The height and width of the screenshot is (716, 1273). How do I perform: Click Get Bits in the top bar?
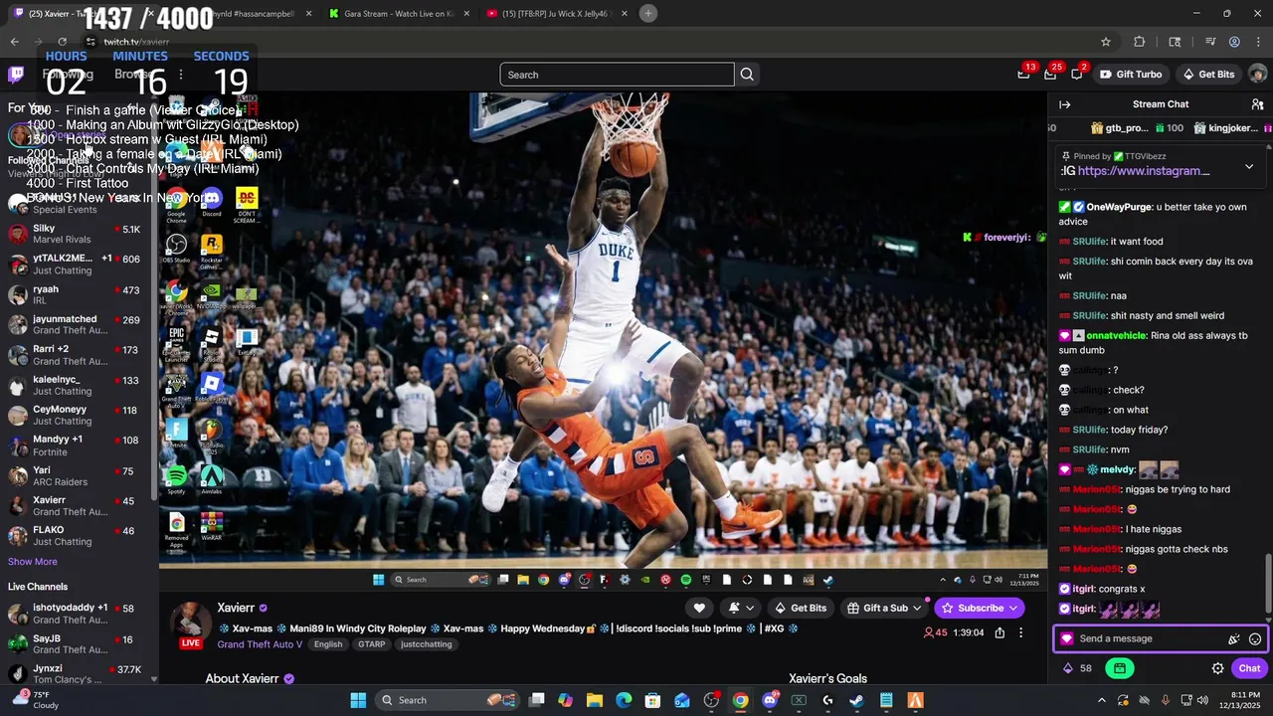click(x=1208, y=75)
